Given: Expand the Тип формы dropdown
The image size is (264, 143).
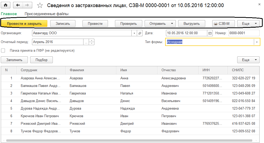Looking at the screenshot, I should (x=257, y=42).
